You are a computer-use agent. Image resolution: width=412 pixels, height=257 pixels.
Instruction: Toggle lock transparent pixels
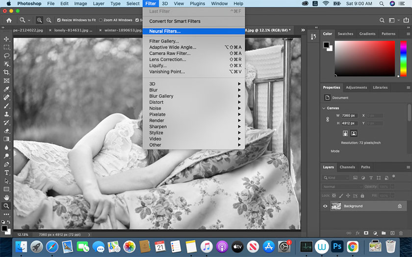334,196
